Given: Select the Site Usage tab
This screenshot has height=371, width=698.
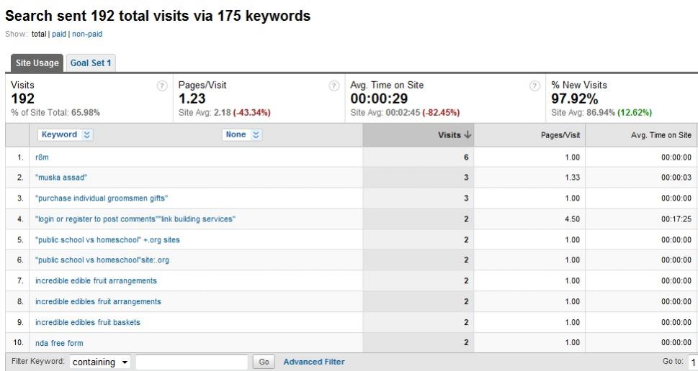Looking at the screenshot, I should coord(36,63).
